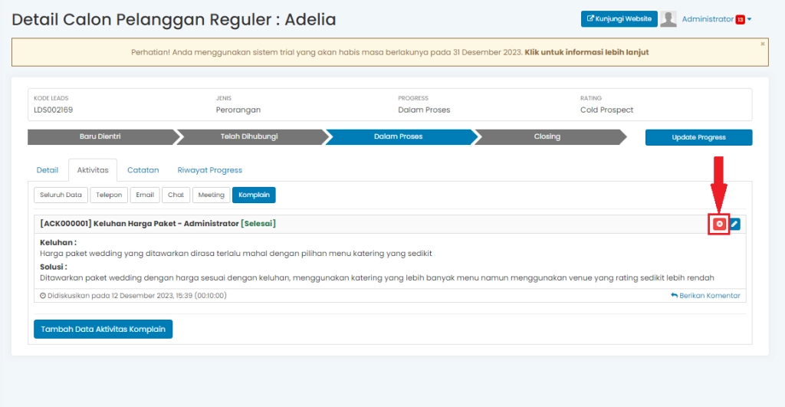The image size is (785, 407).
Task: Filter activities by Seluruh Data
Action: click(x=61, y=195)
